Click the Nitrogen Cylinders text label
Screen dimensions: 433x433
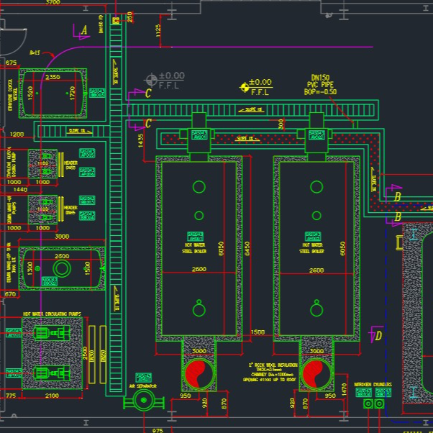373,385
